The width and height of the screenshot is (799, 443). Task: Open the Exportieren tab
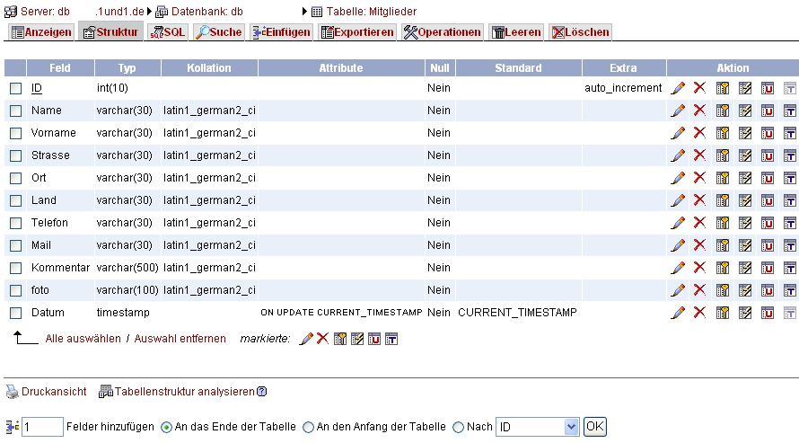click(357, 32)
